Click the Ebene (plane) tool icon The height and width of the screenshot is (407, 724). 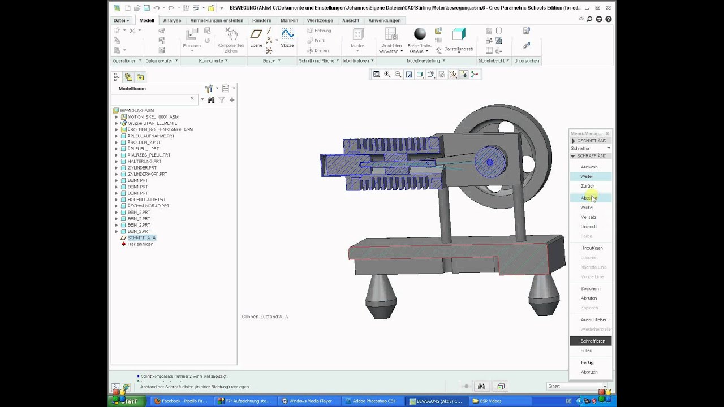click(x=256, y=34)
